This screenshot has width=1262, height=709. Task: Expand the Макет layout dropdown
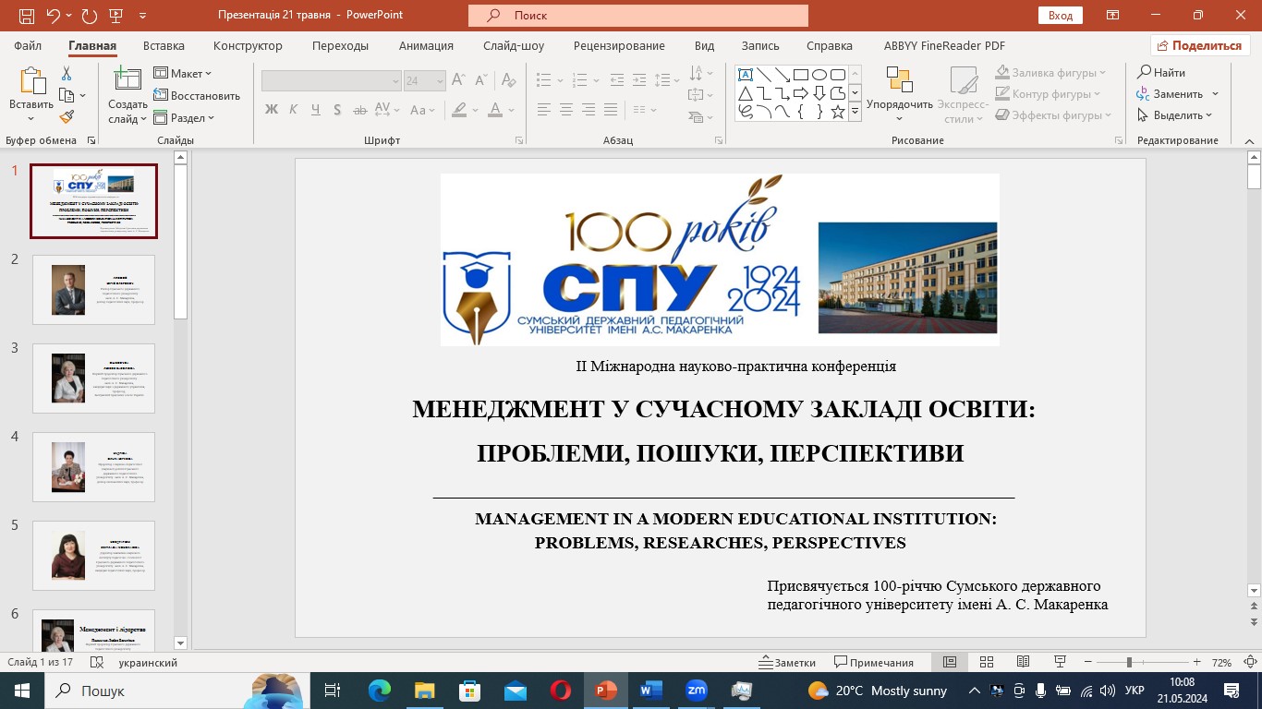[183, 74]
